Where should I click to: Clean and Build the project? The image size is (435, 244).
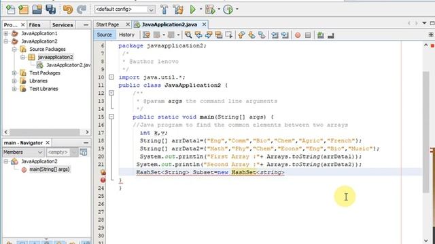point(178,9)
